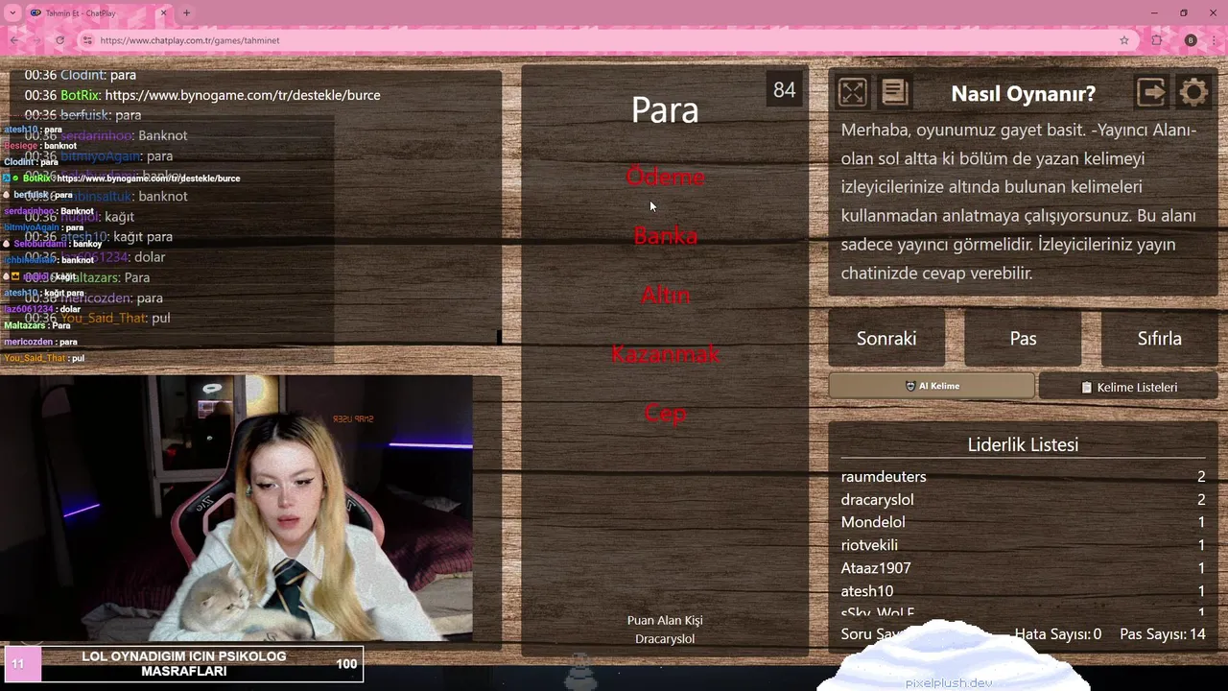
Task: Click the streamer webcam video
Action: tap(236, 508)
